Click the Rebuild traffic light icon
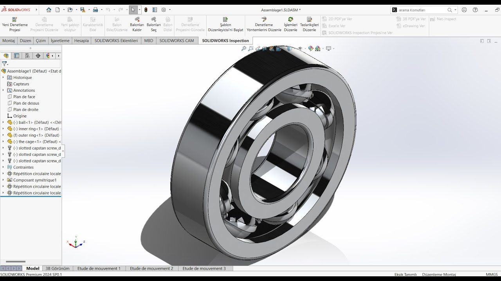 (146, 10)
